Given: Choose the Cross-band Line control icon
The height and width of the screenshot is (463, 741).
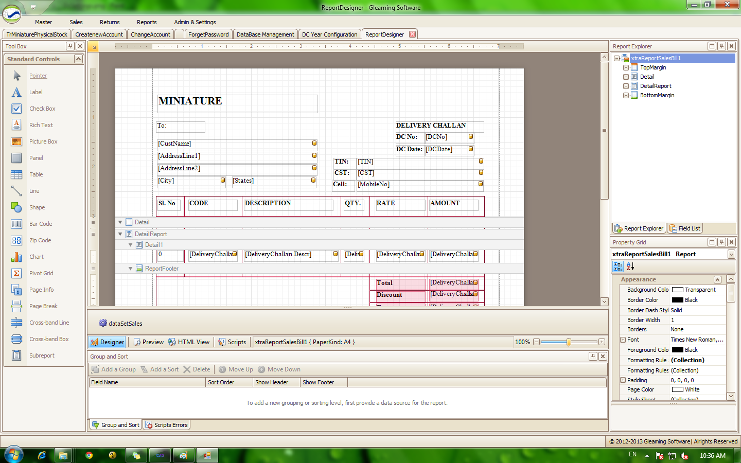Looking at the screenshot, I should [16, 323].
